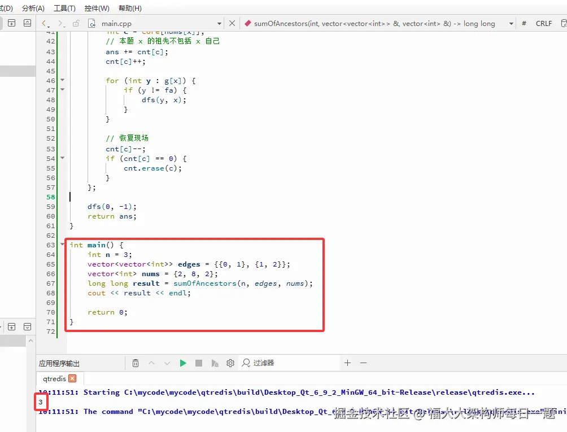Click 'dfs(y, x);' on line 48

click(164, 100)
